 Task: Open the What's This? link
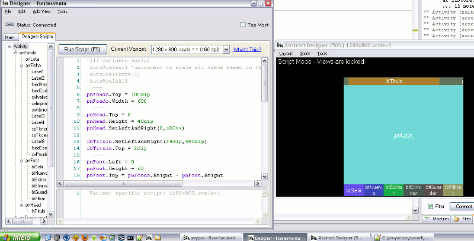[248, 50]
